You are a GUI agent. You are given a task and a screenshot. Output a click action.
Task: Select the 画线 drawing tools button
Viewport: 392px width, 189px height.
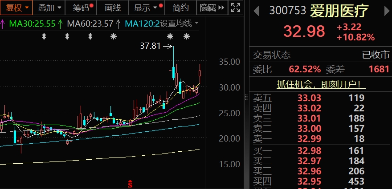coord(112,8)
